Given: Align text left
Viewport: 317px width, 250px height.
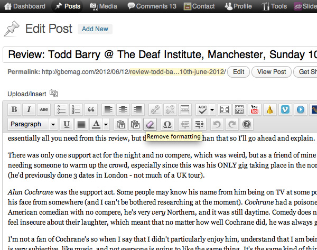Looking at the screenshot, I should 108,109.
